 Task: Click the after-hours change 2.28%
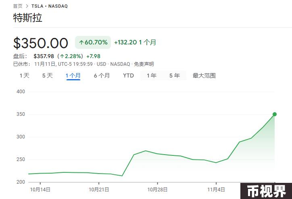(x=70, y=56)
